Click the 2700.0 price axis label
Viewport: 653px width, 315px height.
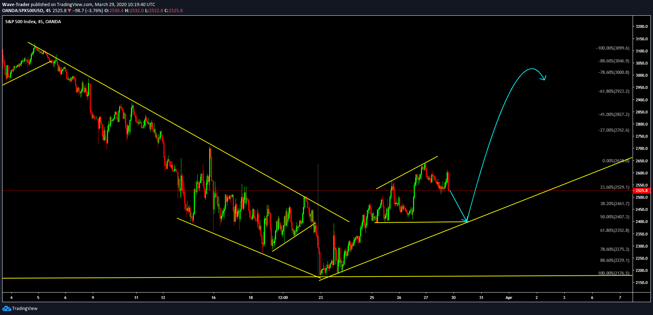(642, 148)
